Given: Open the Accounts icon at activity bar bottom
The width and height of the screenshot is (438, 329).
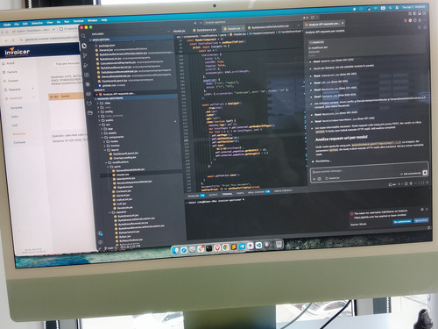Looking at the screenshot, I should pos(100,233).
